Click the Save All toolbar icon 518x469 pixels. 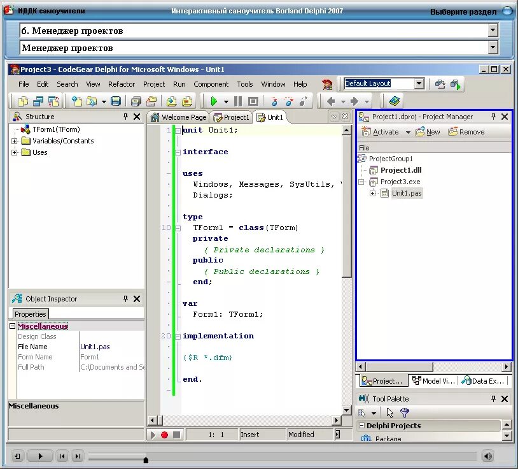coord(136,101)
